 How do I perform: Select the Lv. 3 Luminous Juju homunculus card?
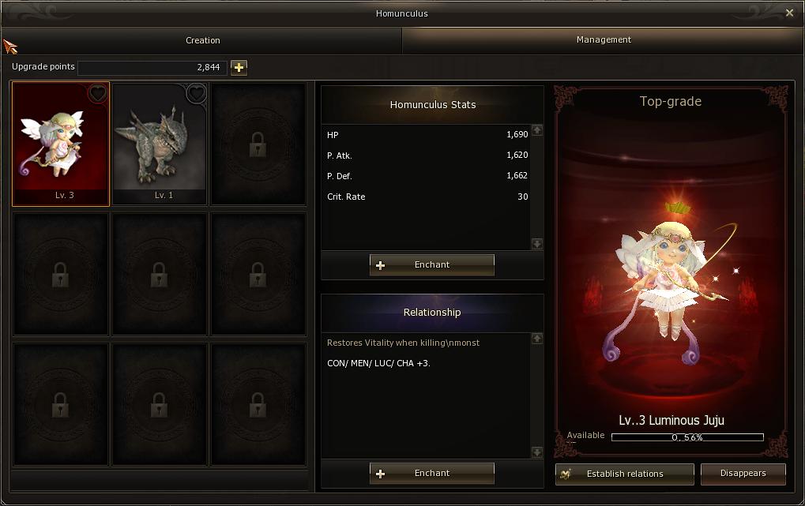pyautogui.click(x=61, y=144)
